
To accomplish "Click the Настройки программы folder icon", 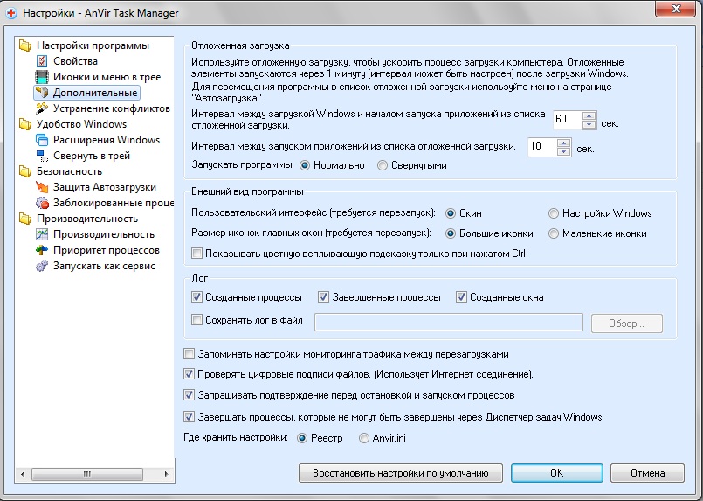I will pyautogui.click(x=25, y=45).
